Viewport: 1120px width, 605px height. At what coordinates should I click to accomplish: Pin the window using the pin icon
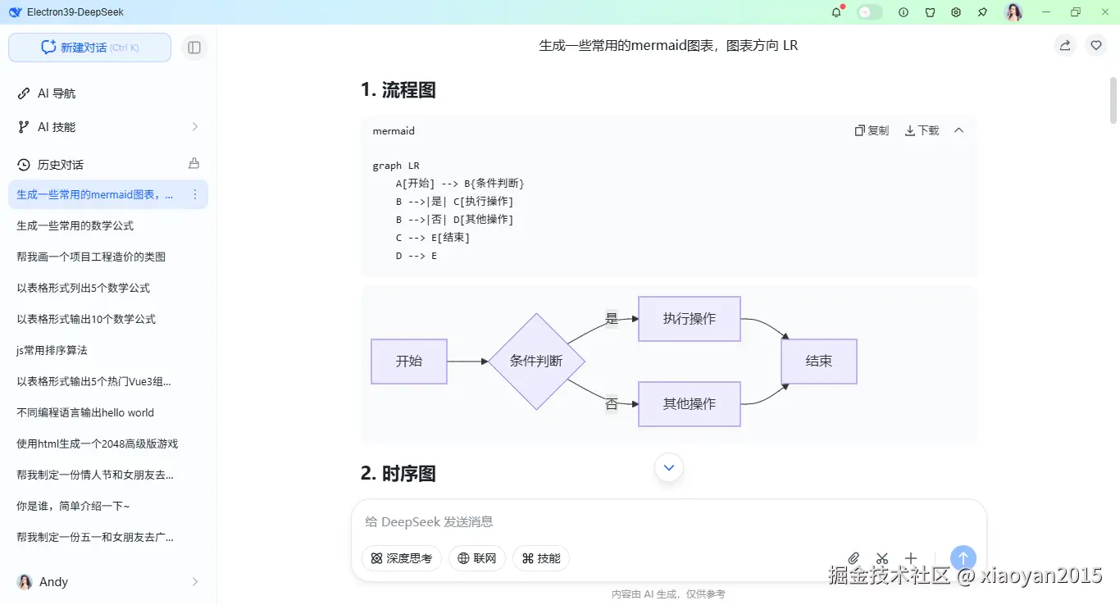982,12
